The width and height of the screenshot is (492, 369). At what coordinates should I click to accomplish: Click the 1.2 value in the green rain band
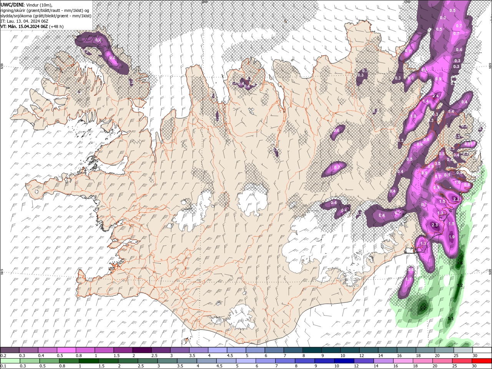coord(460,286)
